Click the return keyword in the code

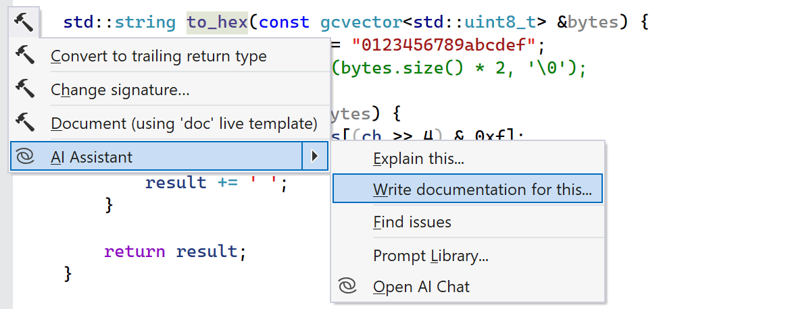click(134, 252)
